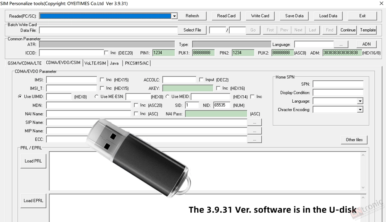Click the ellipsis button for SIP Name
The image size is (386, 222).
click(254, 122)
